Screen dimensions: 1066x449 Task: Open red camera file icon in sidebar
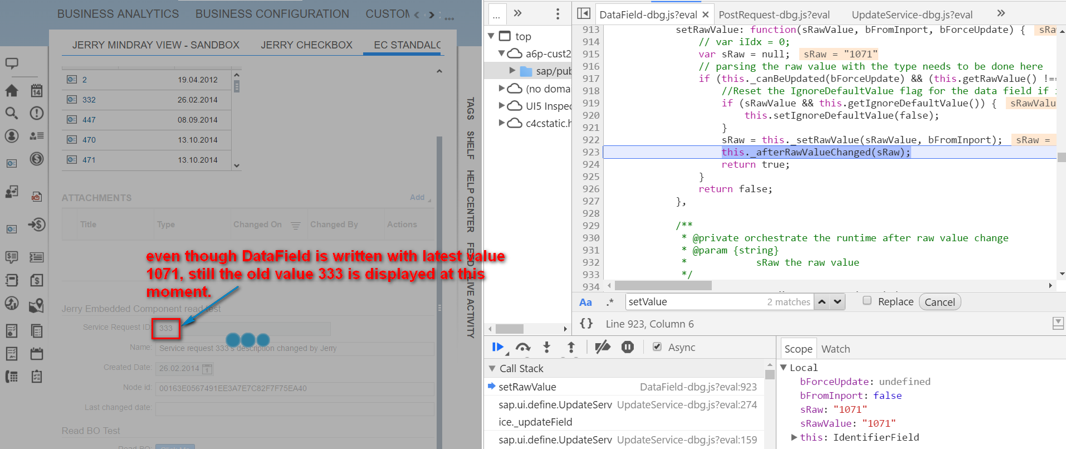[x=37, y=196]
